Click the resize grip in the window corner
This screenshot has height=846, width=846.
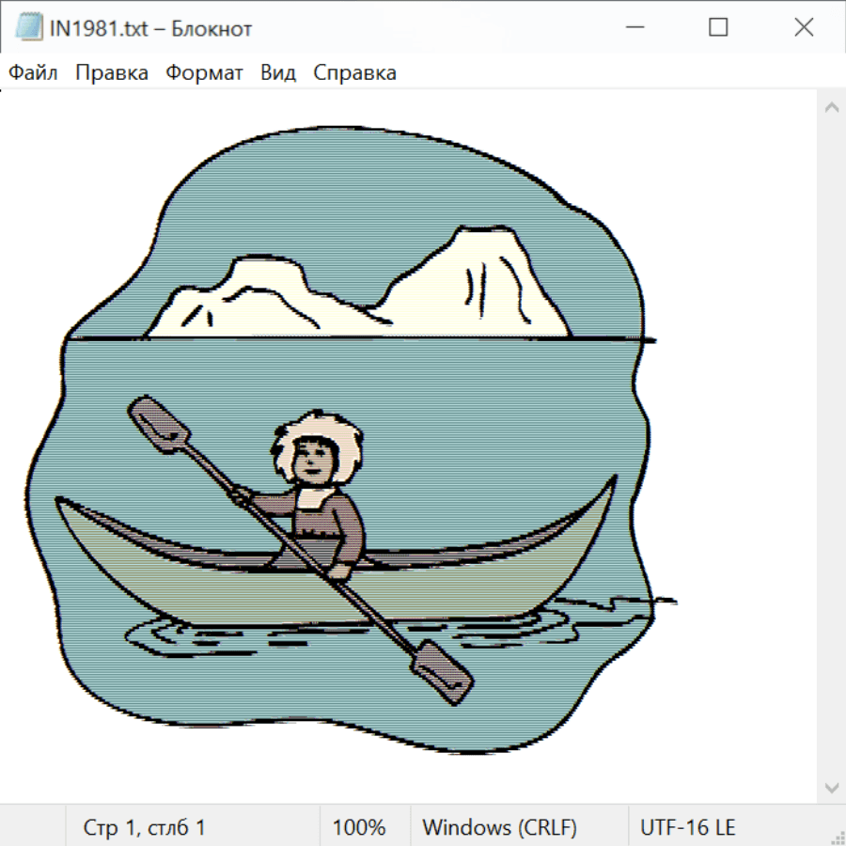point(837,837)
